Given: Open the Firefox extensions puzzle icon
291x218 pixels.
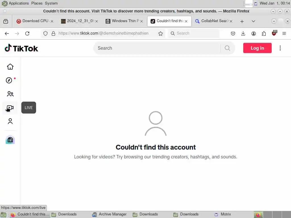Looking at the screenshot, I should [264, 33].
